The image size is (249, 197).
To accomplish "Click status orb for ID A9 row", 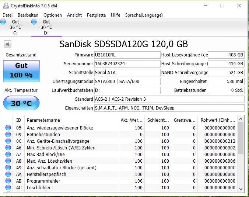I will [8, 167].
